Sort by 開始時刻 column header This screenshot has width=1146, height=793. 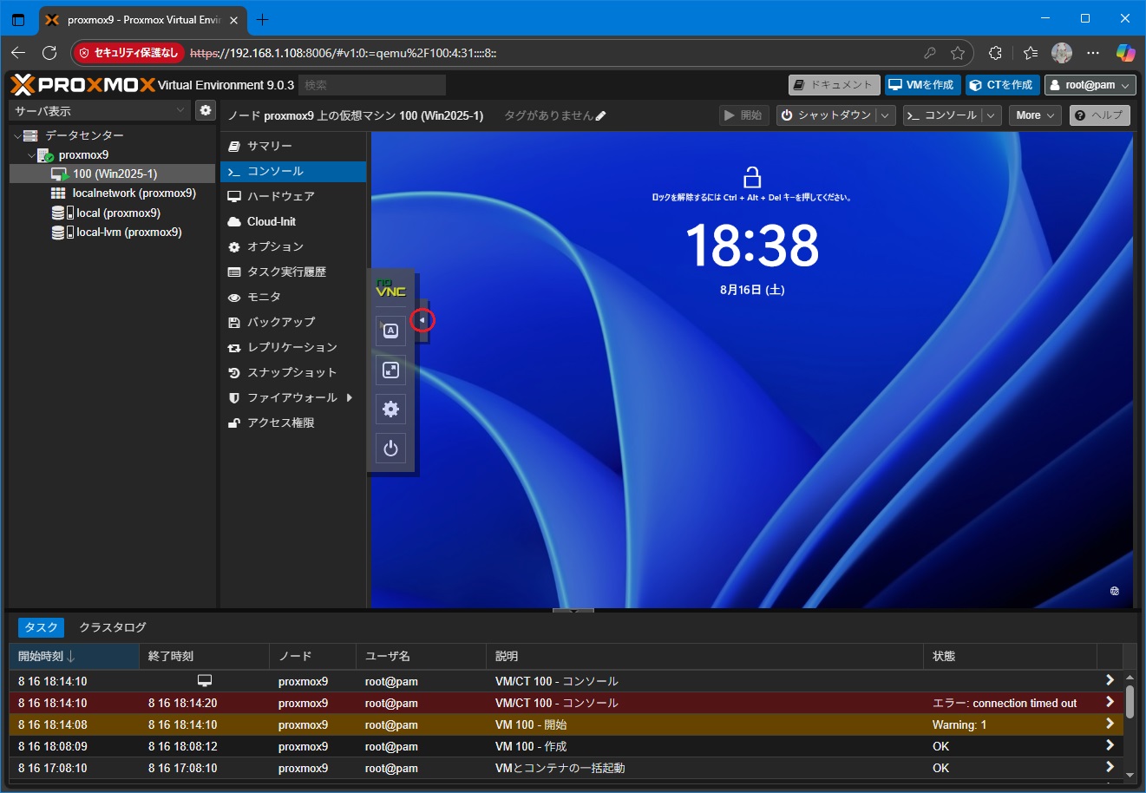pos(74,656)
